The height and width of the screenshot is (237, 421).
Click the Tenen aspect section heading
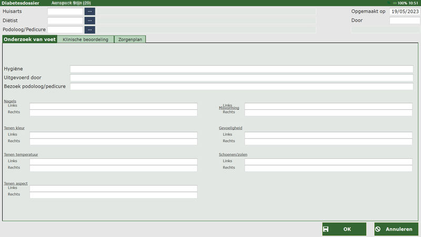(16, 183)
